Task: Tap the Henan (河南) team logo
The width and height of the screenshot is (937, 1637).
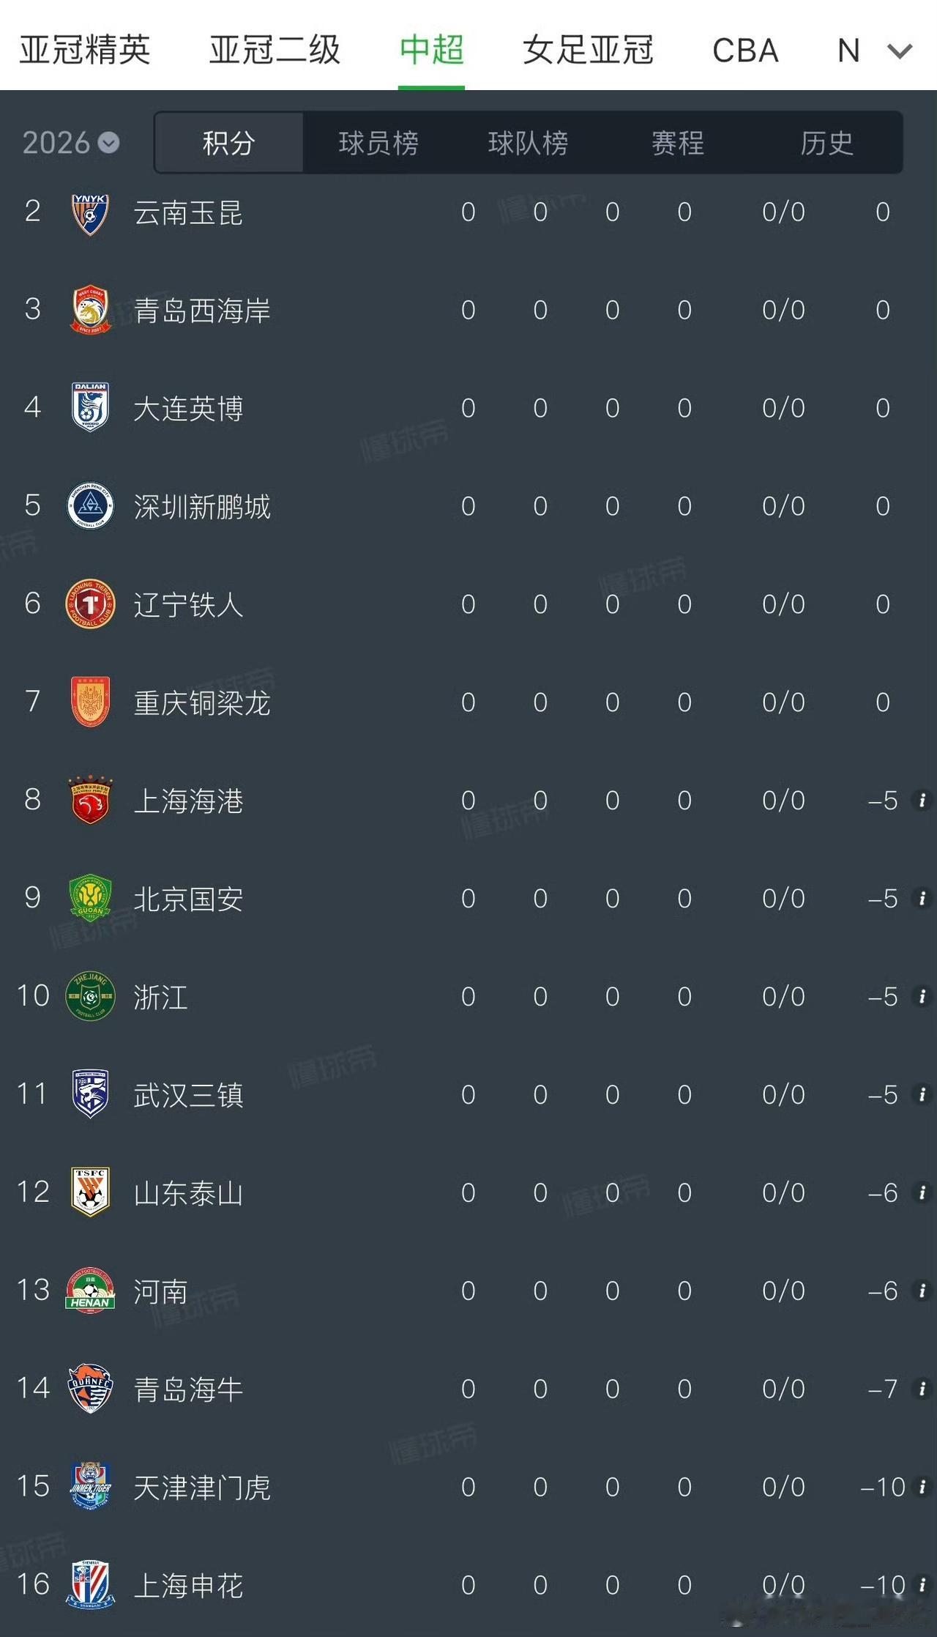Action: (90, 1291)
